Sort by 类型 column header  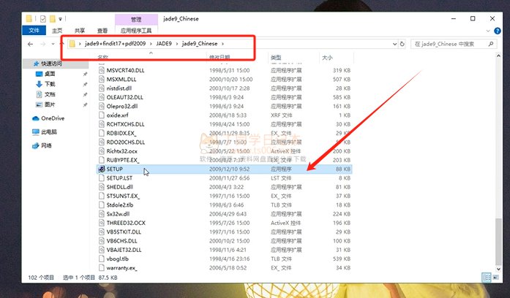coord(276,58)
